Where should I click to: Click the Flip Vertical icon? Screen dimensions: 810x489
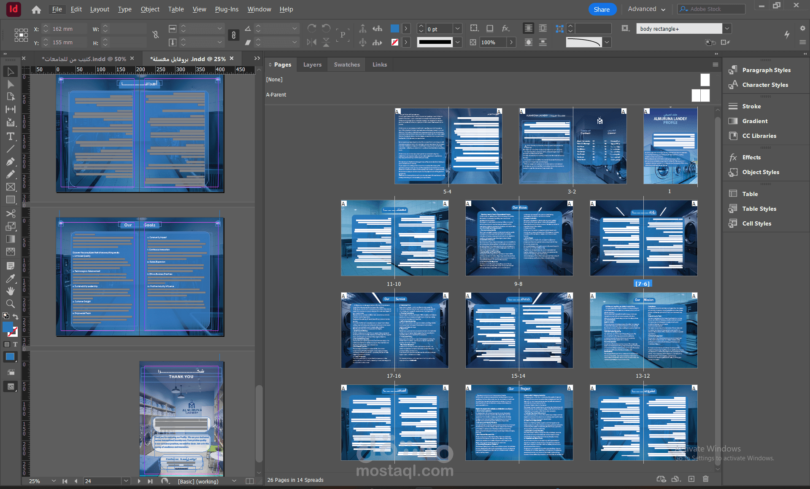click(x=326, y=42)
